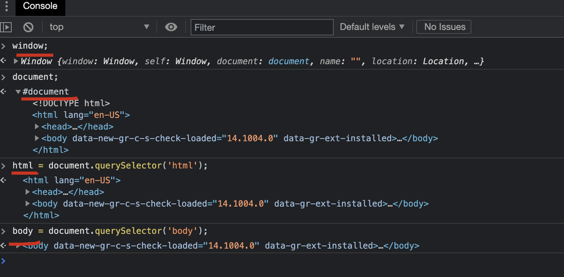Open the Default levels dropdown

(372, 27)
